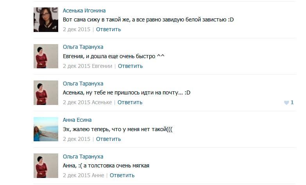Click the 'Анне' recipient link

tap(98, 175)
